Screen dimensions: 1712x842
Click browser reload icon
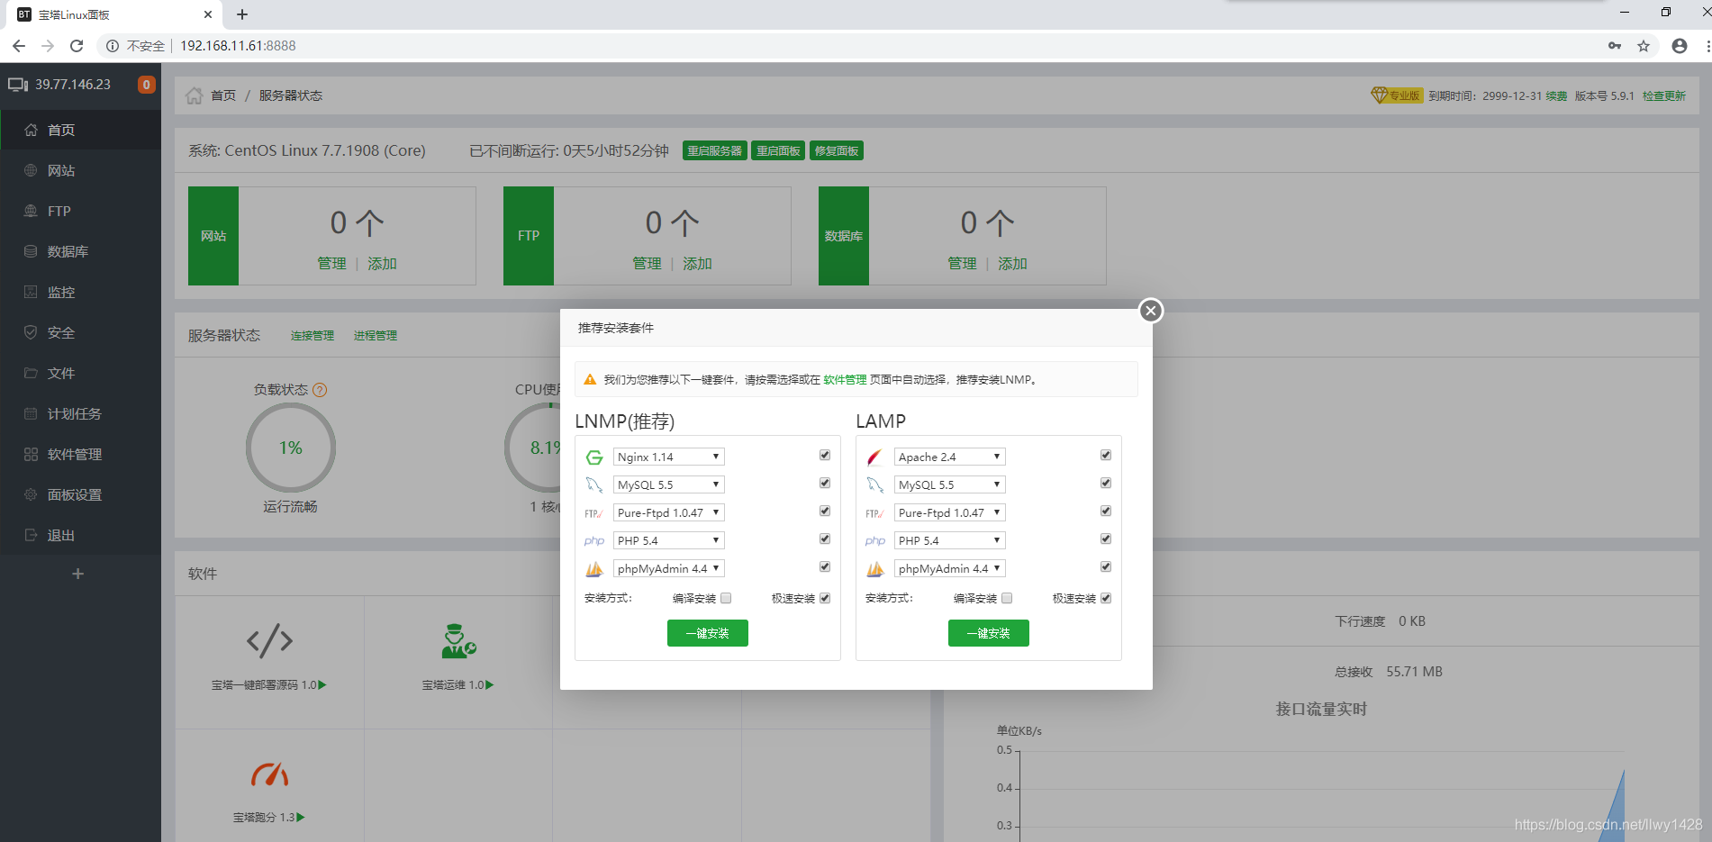pos(77,46)
